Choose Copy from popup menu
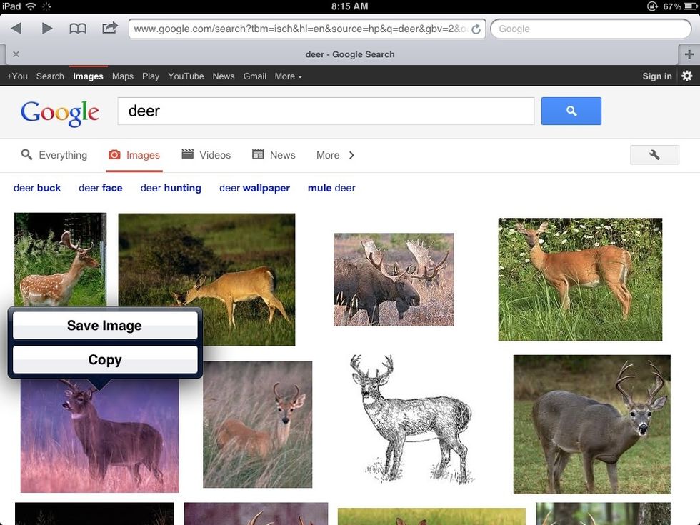700x525 pixels. [105, 360]
